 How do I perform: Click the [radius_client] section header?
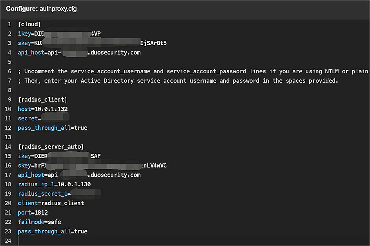click(x=42, y=100)
